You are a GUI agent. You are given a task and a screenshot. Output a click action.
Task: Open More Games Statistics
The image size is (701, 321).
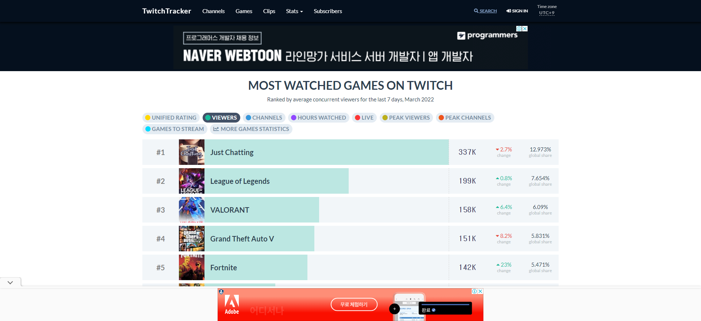[251, 129]
